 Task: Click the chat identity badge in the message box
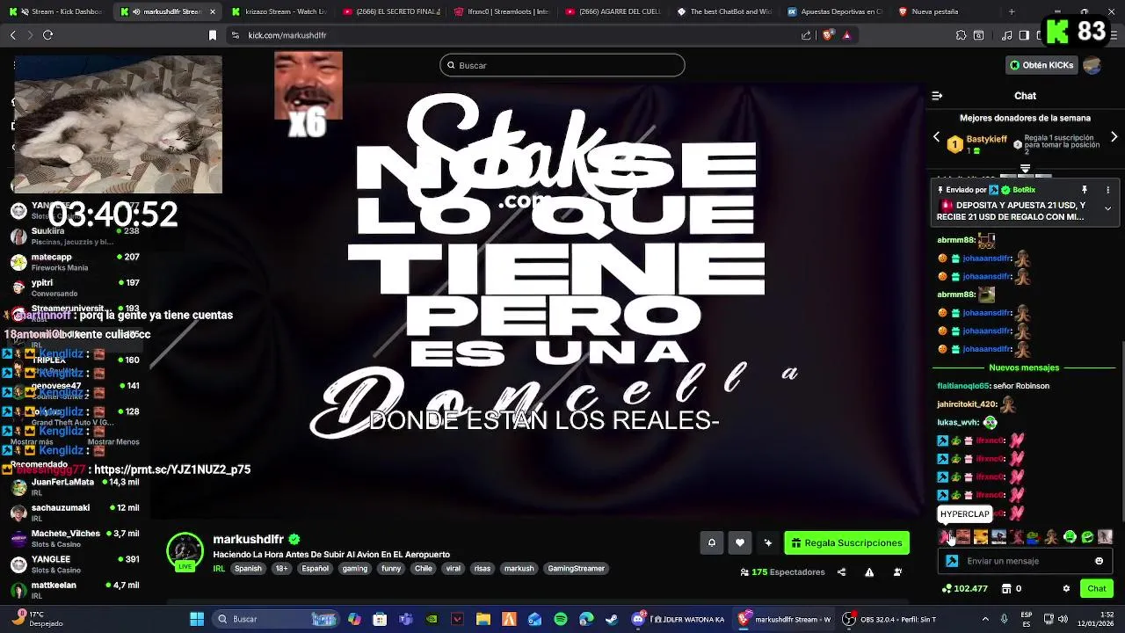(x=952, y=561)
